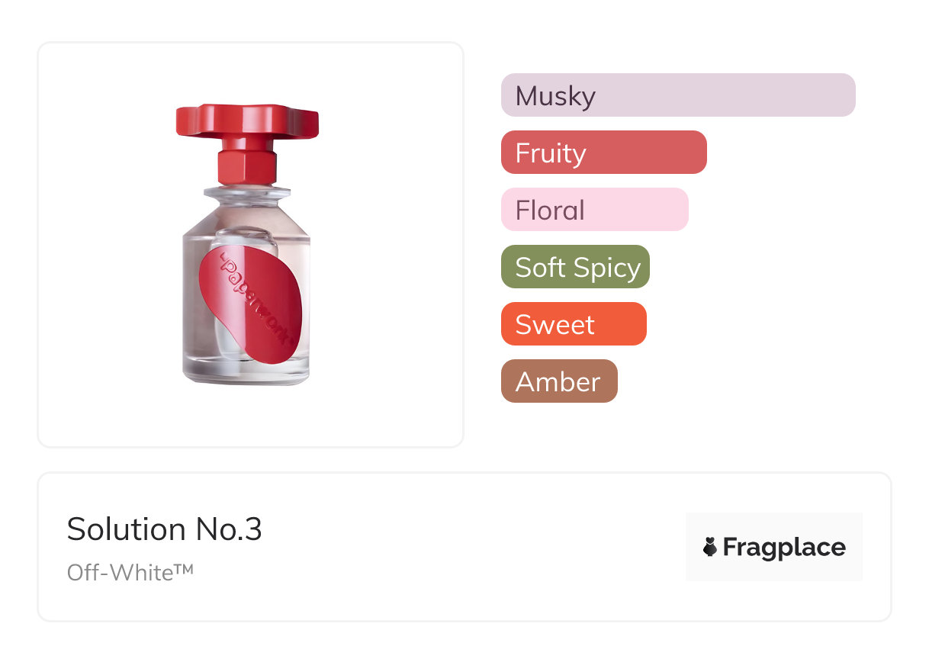Screen dimensions: 929x659
Task: Click the word Musky inside its bar
Action: (555, 97)
